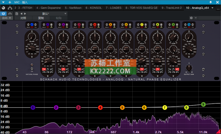Click the sidechain curve icon beside power
This screenshot has height=134, width=221.
click(x=10, y=14)
